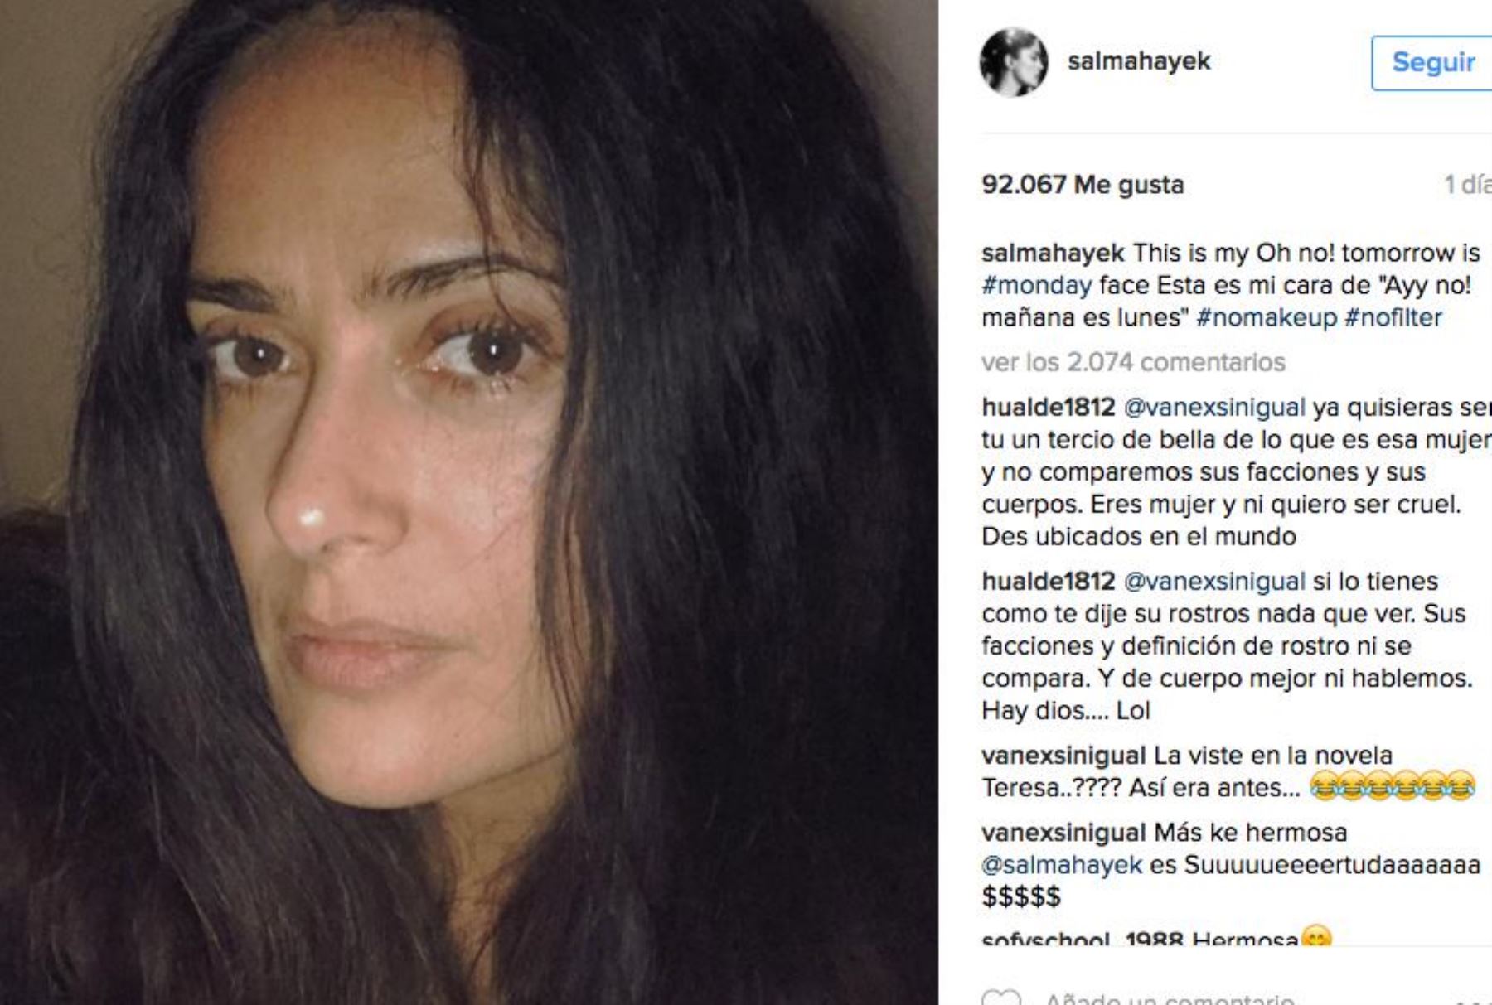The width and height of the screenshot is (1492, 1005).
Task: Open the #nomakeup hashtag
Action: tap(1267, 317)
